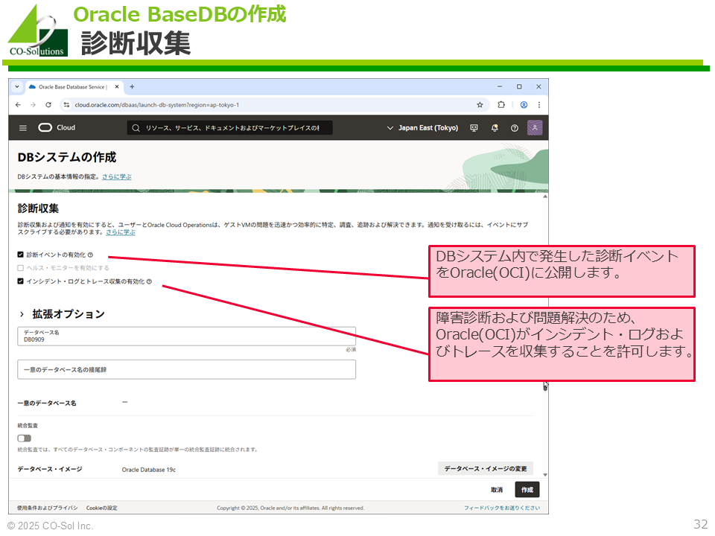Click the 取消 cancel button
The image size is (715, 536).
(497, 490)
